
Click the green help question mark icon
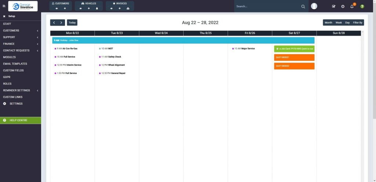point(362,6)
